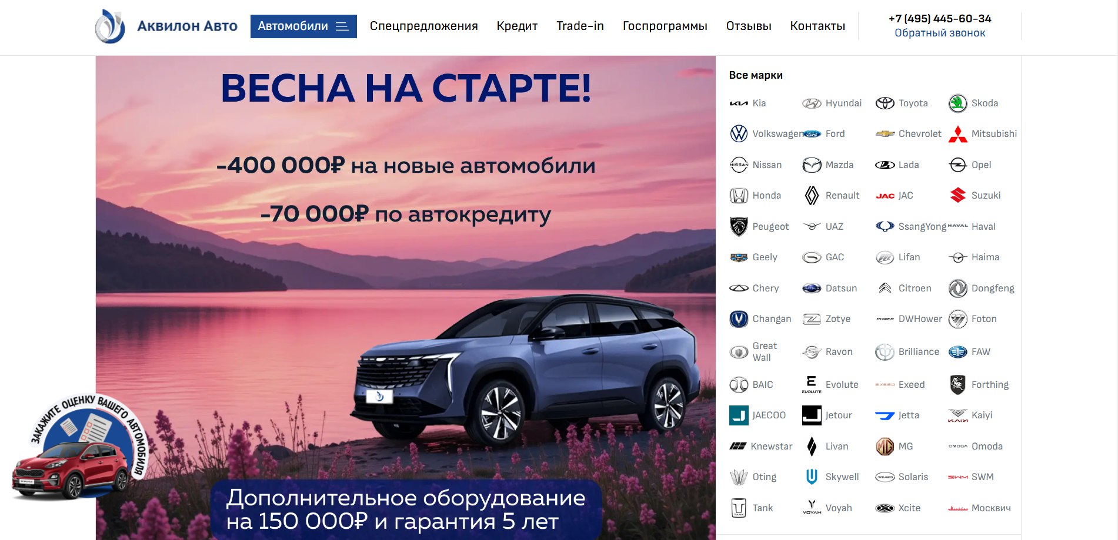
Task: Navigate to Госпрограммы
Action: coord(665,26)
